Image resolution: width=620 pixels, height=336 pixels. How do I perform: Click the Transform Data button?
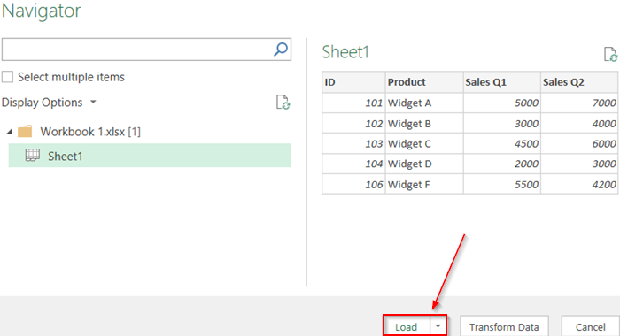[504, 327]
